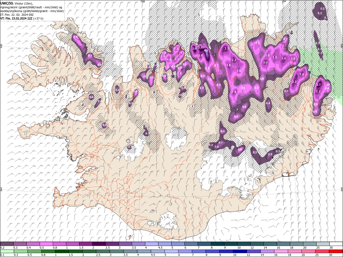The image size is (343, 257).
Task: Click the 0.1 label on rain scale
Action: (2, 255)
